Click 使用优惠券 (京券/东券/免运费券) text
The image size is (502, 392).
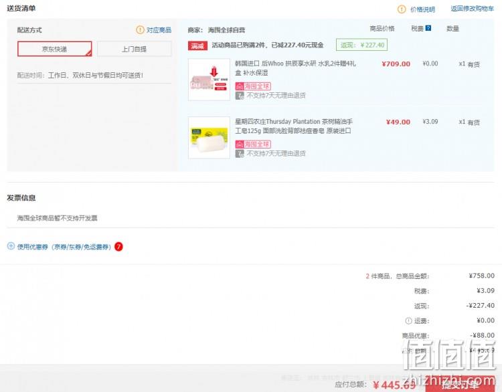(x=64, y=247)
